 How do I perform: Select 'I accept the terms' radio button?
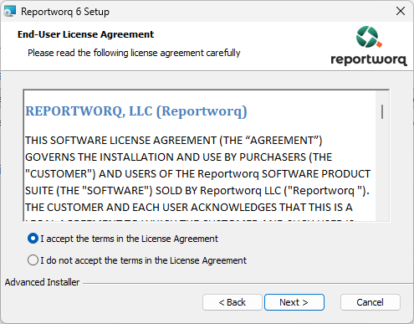33,239
